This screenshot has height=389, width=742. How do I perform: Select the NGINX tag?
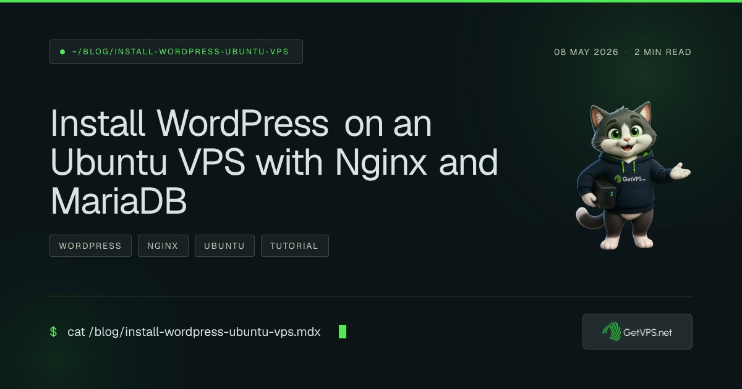(x=163, y=246)
